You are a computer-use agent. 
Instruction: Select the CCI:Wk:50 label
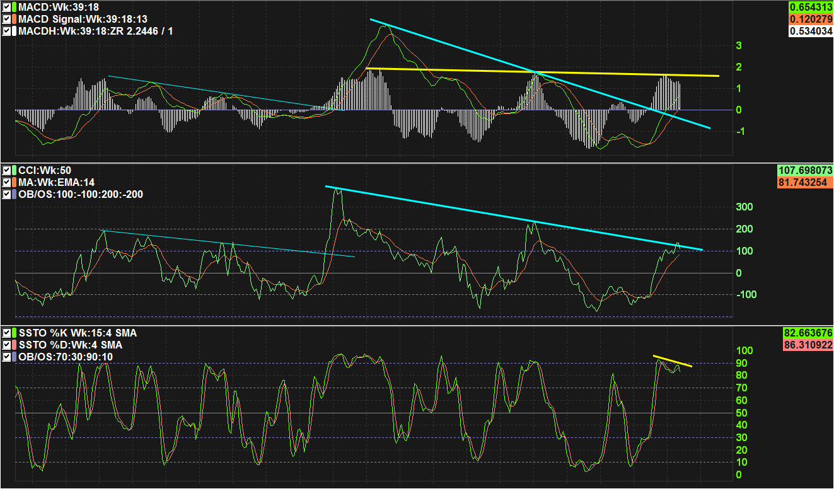coord(45,170)
